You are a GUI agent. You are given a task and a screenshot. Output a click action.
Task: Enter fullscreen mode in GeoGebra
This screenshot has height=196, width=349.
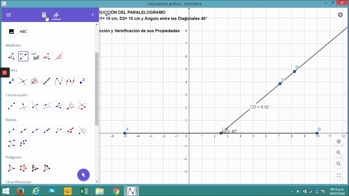(339, 176)
